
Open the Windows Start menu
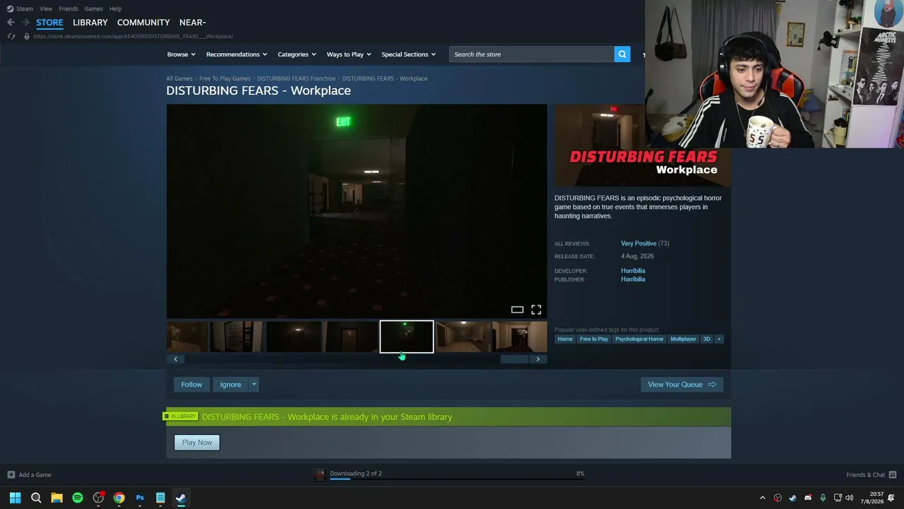(x=15, y=498)
